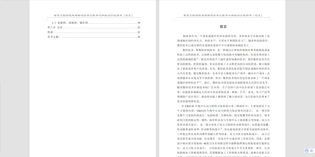Image resolution: width=315 pixels, height=157 pixels.
Task: Click the 前言 heading on the right page
Action: (x=223, y=26)
